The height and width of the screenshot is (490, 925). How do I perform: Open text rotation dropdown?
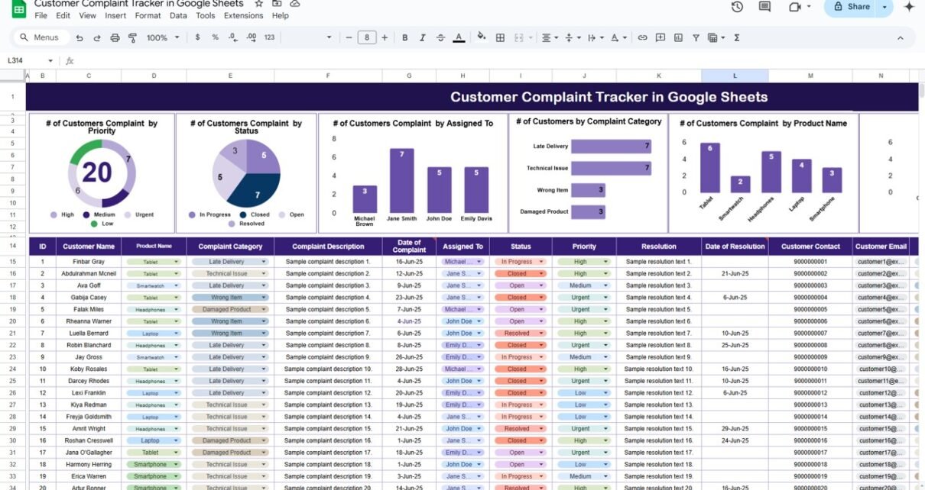click(618, 37)
